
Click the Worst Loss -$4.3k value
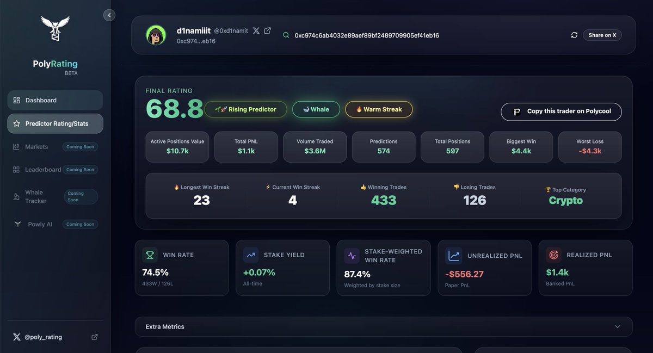(x=590, y=151)
